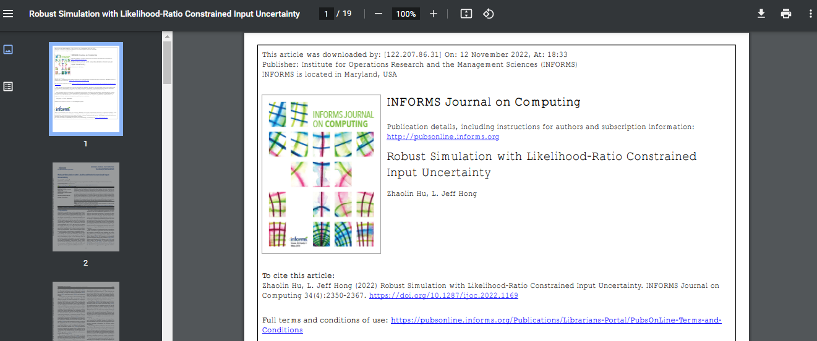817x341 pixels.
Task: Click the fit to page icon
Action: (x=466, y=14)
